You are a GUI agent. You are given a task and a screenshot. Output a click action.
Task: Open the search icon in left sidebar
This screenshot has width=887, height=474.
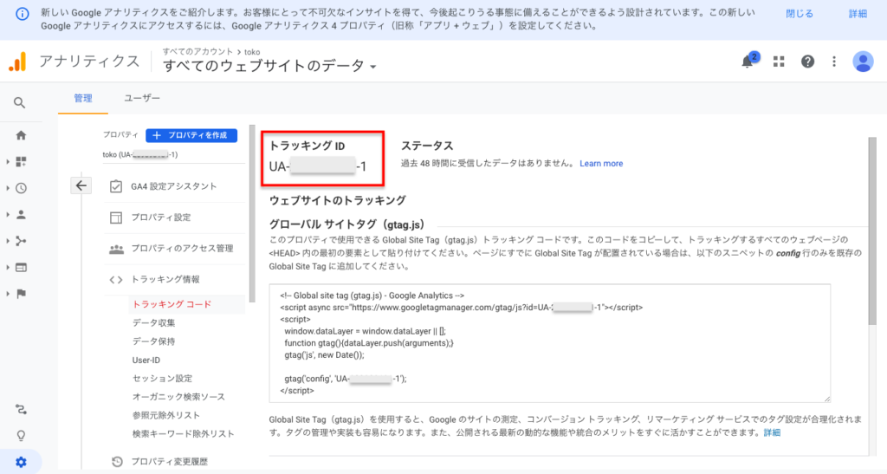coord(20,102)
